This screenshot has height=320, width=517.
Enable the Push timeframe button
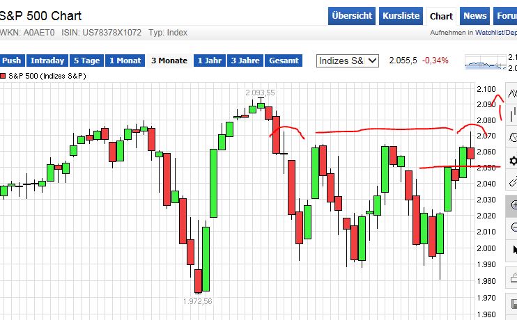click(x=12, y=61)
